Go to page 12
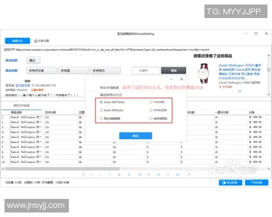 (158, 175)
